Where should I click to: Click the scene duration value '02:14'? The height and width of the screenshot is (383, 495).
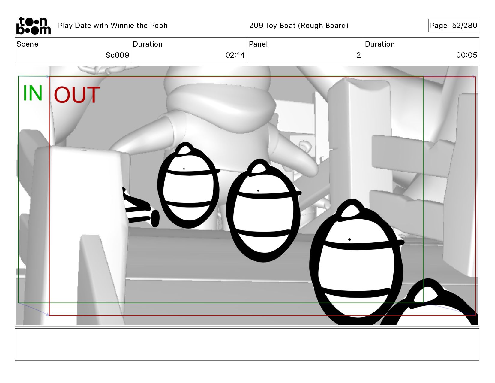pos(235,55)
